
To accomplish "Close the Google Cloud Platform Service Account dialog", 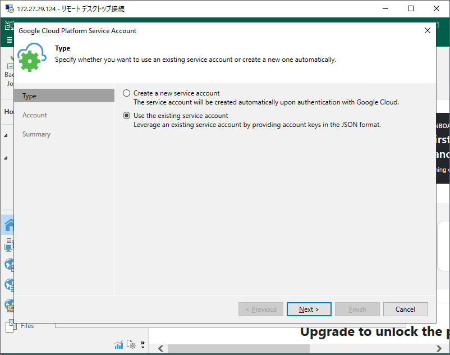I will coord(428,30).
